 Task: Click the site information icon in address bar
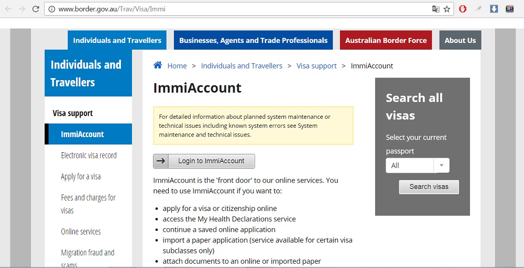tap(52, 9)
